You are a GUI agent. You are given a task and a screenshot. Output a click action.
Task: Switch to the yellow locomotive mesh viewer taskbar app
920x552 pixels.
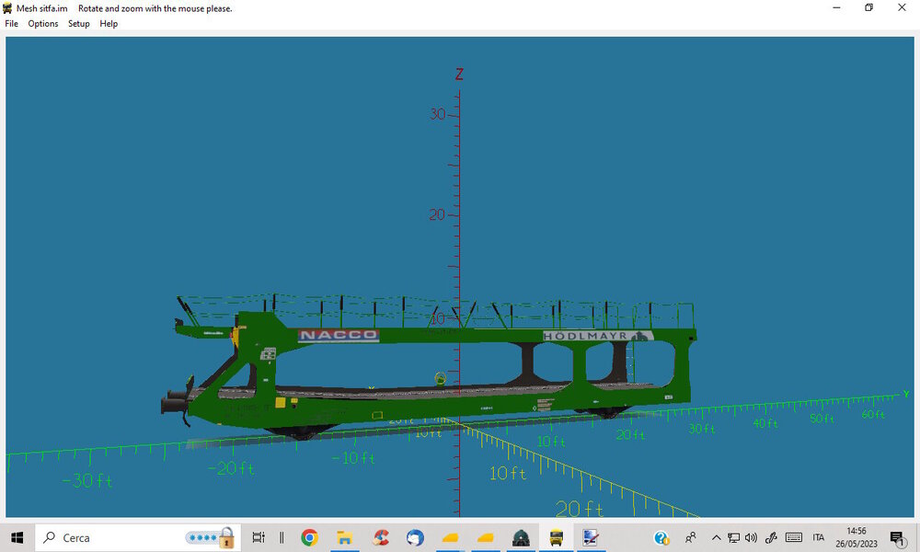click(x=556, y=537)
